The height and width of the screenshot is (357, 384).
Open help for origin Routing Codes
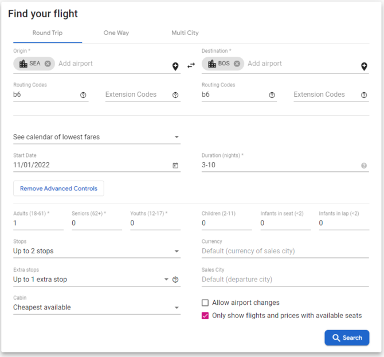[83, 95]
